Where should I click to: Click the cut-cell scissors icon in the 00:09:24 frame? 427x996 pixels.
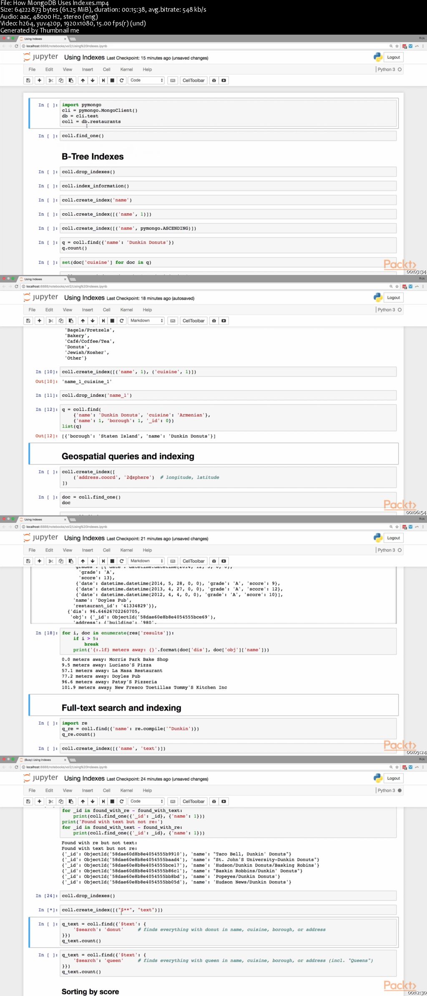[x=51, y=561]
